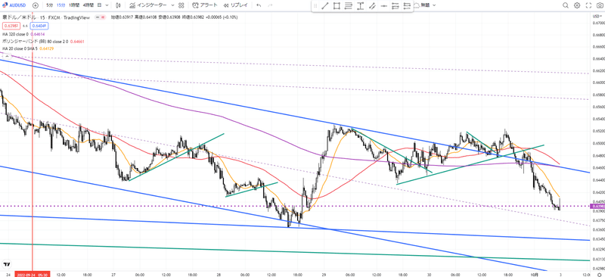Viewport: 605px width, 277px height.
Task: Click the current price label 0.63982 on axis
Action: 597,207
